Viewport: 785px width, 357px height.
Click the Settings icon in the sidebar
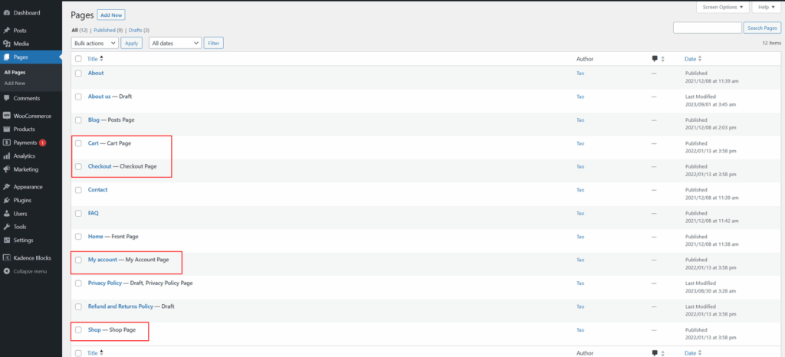[7, 240]
